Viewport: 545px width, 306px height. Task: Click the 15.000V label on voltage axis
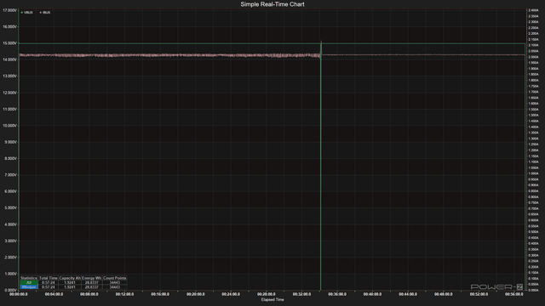[9, 43]
